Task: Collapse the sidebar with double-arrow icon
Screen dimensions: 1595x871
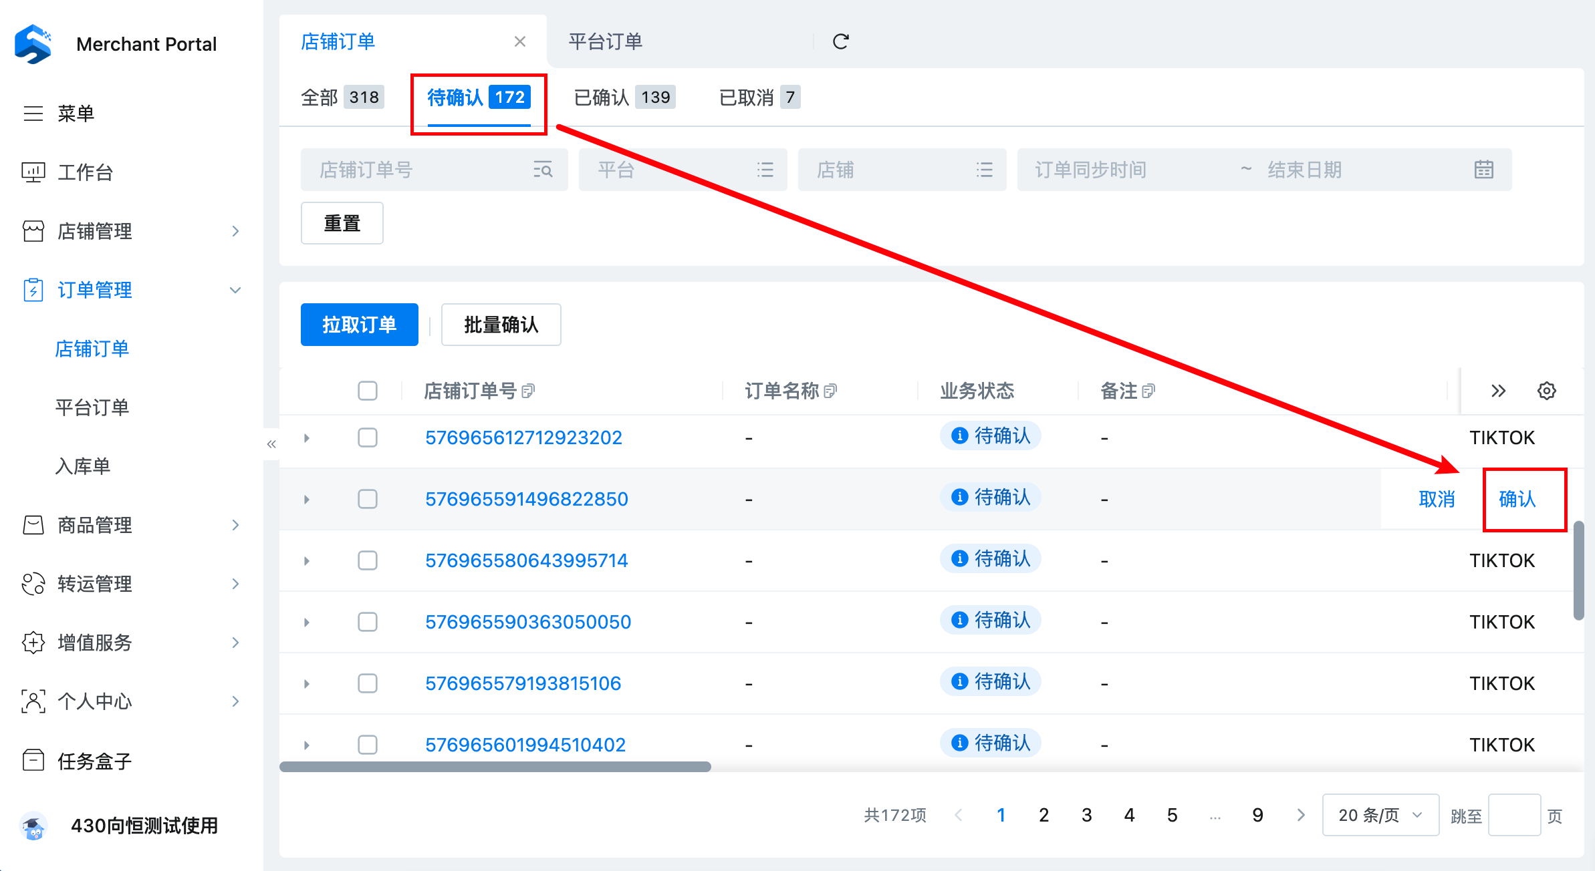Action: tap(271, 444)
